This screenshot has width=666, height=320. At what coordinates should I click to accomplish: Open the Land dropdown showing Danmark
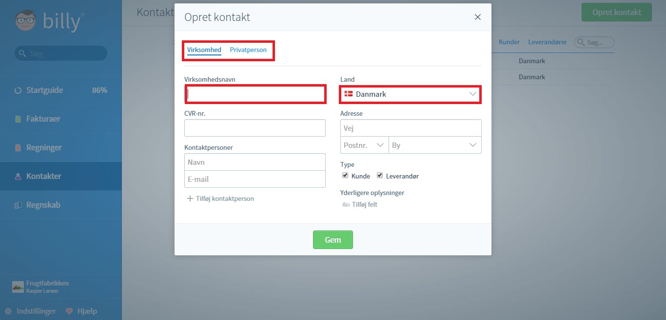point(411,94)
